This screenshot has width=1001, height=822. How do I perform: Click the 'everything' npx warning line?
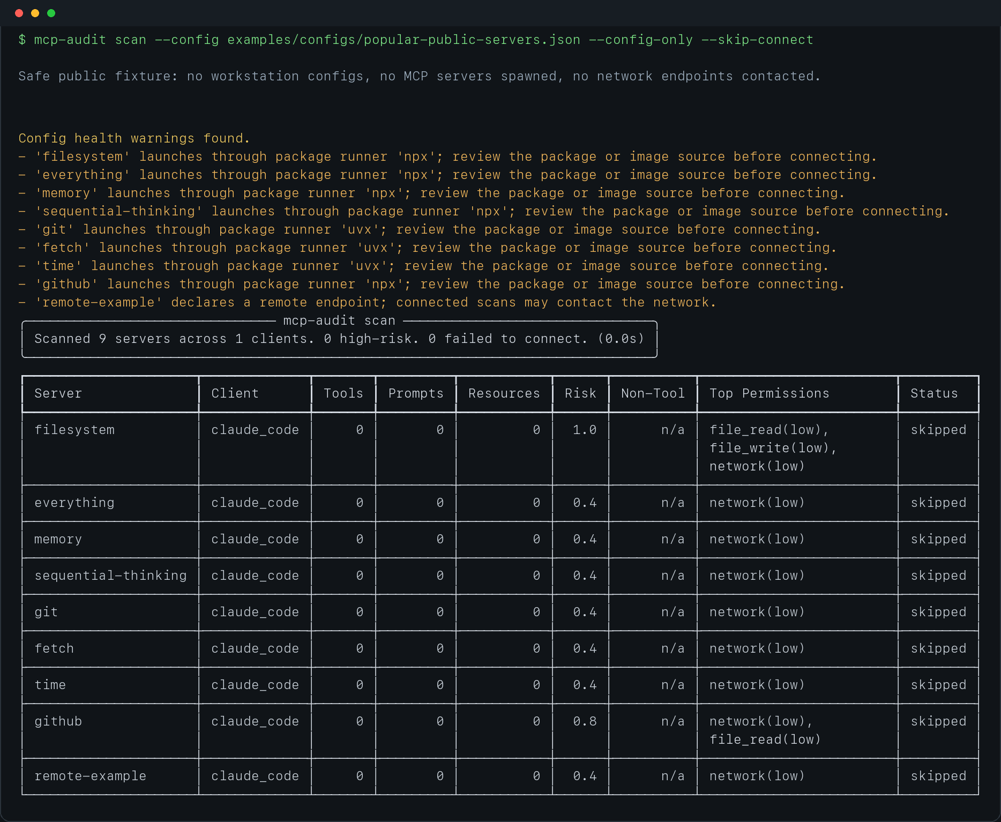447,175
